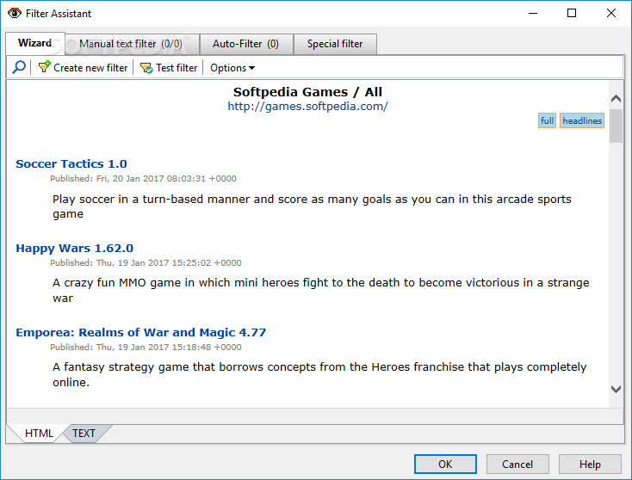
Task: Click the scroll up arrow
Action: click(616, 99)
